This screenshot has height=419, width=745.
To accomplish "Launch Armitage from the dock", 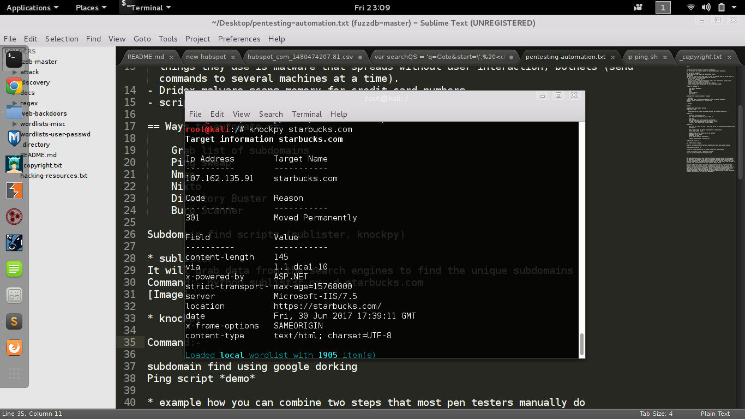I will (x=14, y=164).
